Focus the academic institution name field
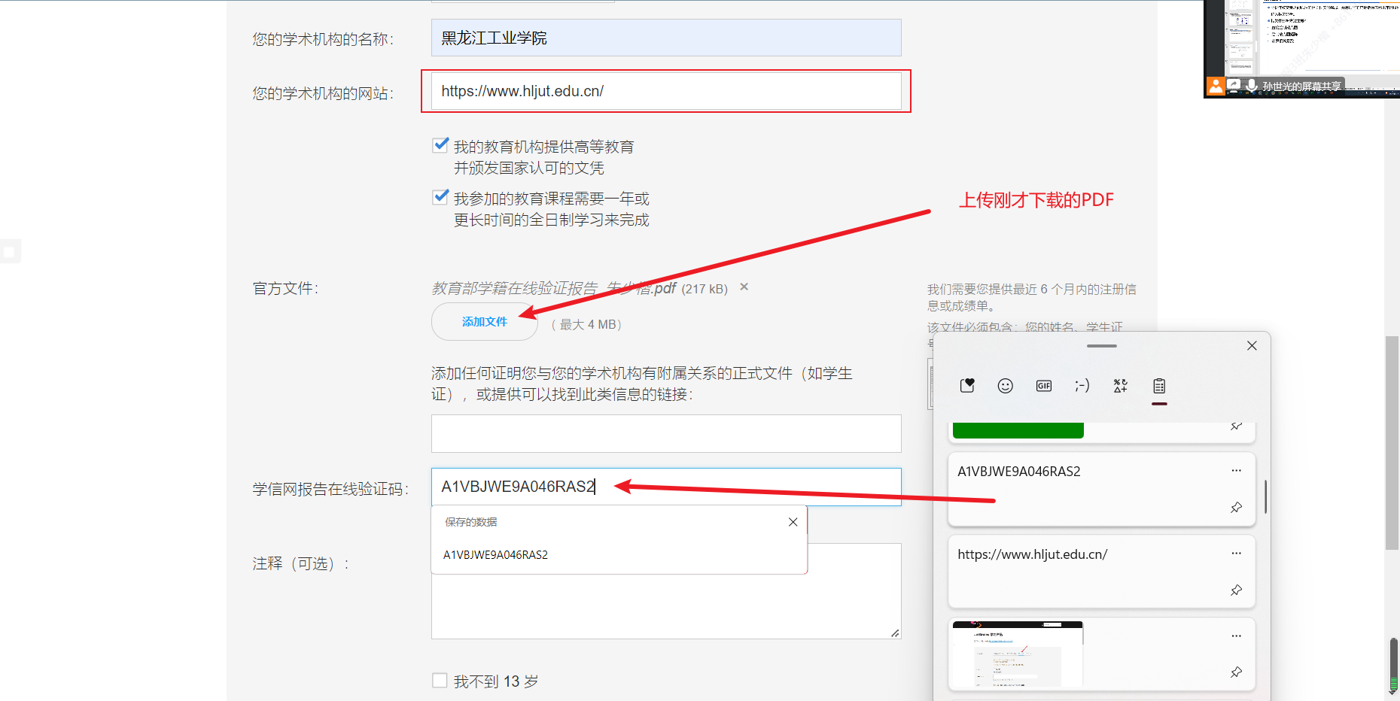This screenshot has width=1400, height=701. click(x=666, y=38)
